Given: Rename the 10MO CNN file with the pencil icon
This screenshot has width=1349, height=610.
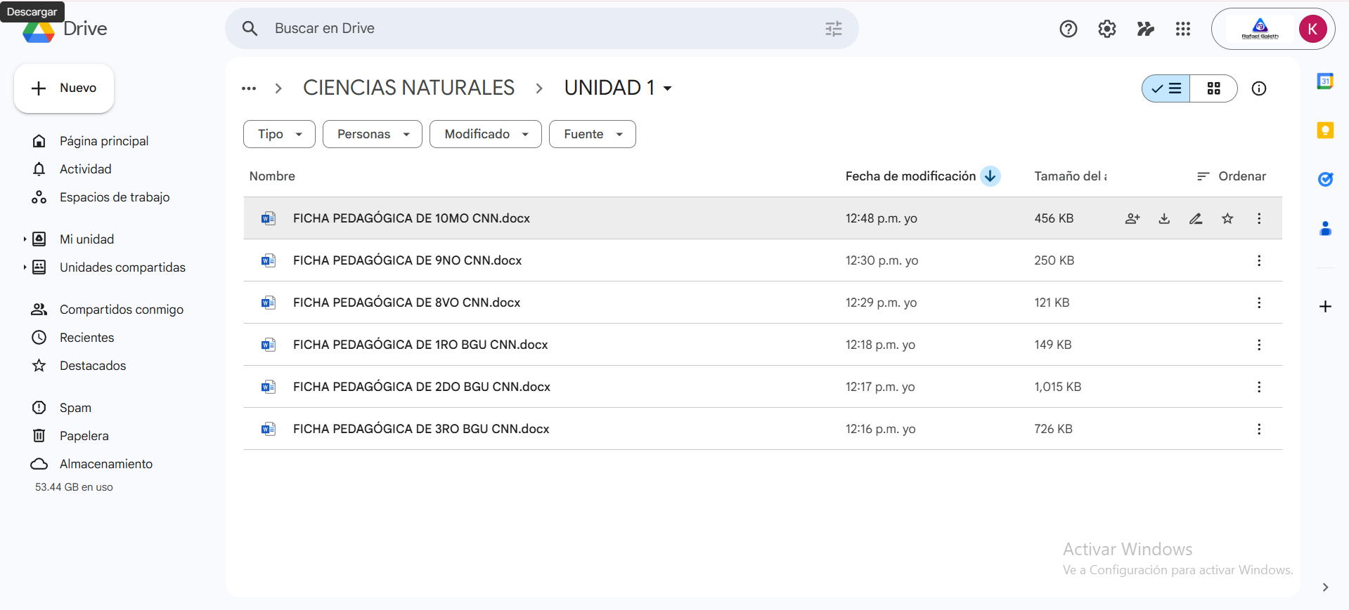Looking at the screenshot, I should [1196, 218].
